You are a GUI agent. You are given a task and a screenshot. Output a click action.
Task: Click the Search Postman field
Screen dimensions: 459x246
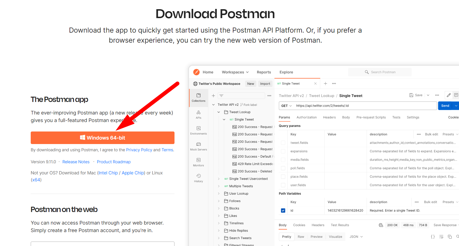pos(380,72)
